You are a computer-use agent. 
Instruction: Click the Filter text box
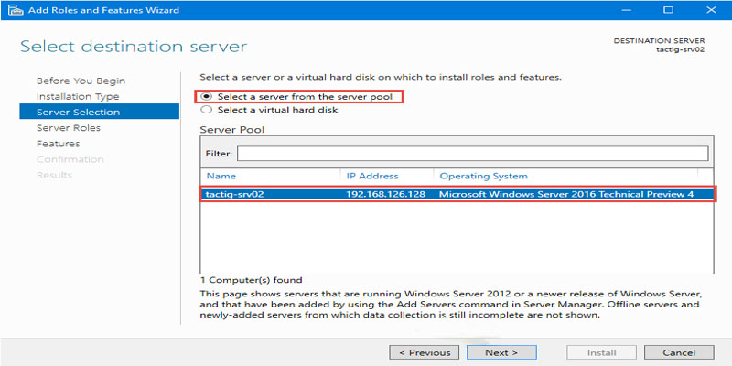click(472, 153)
